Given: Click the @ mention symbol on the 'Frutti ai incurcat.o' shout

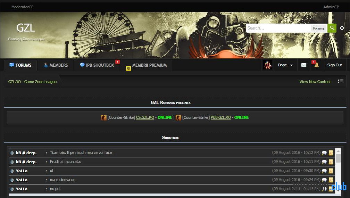Looking at the screenshot, I should pos(12,162).
